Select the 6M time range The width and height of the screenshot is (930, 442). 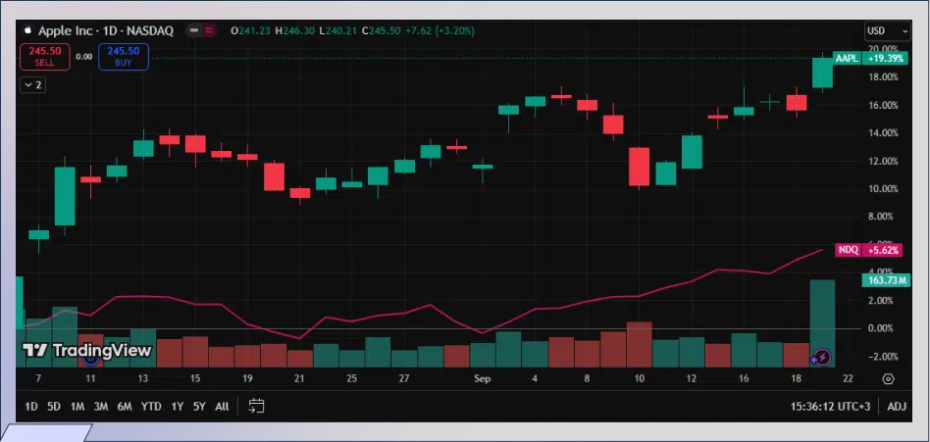[125, 407]
